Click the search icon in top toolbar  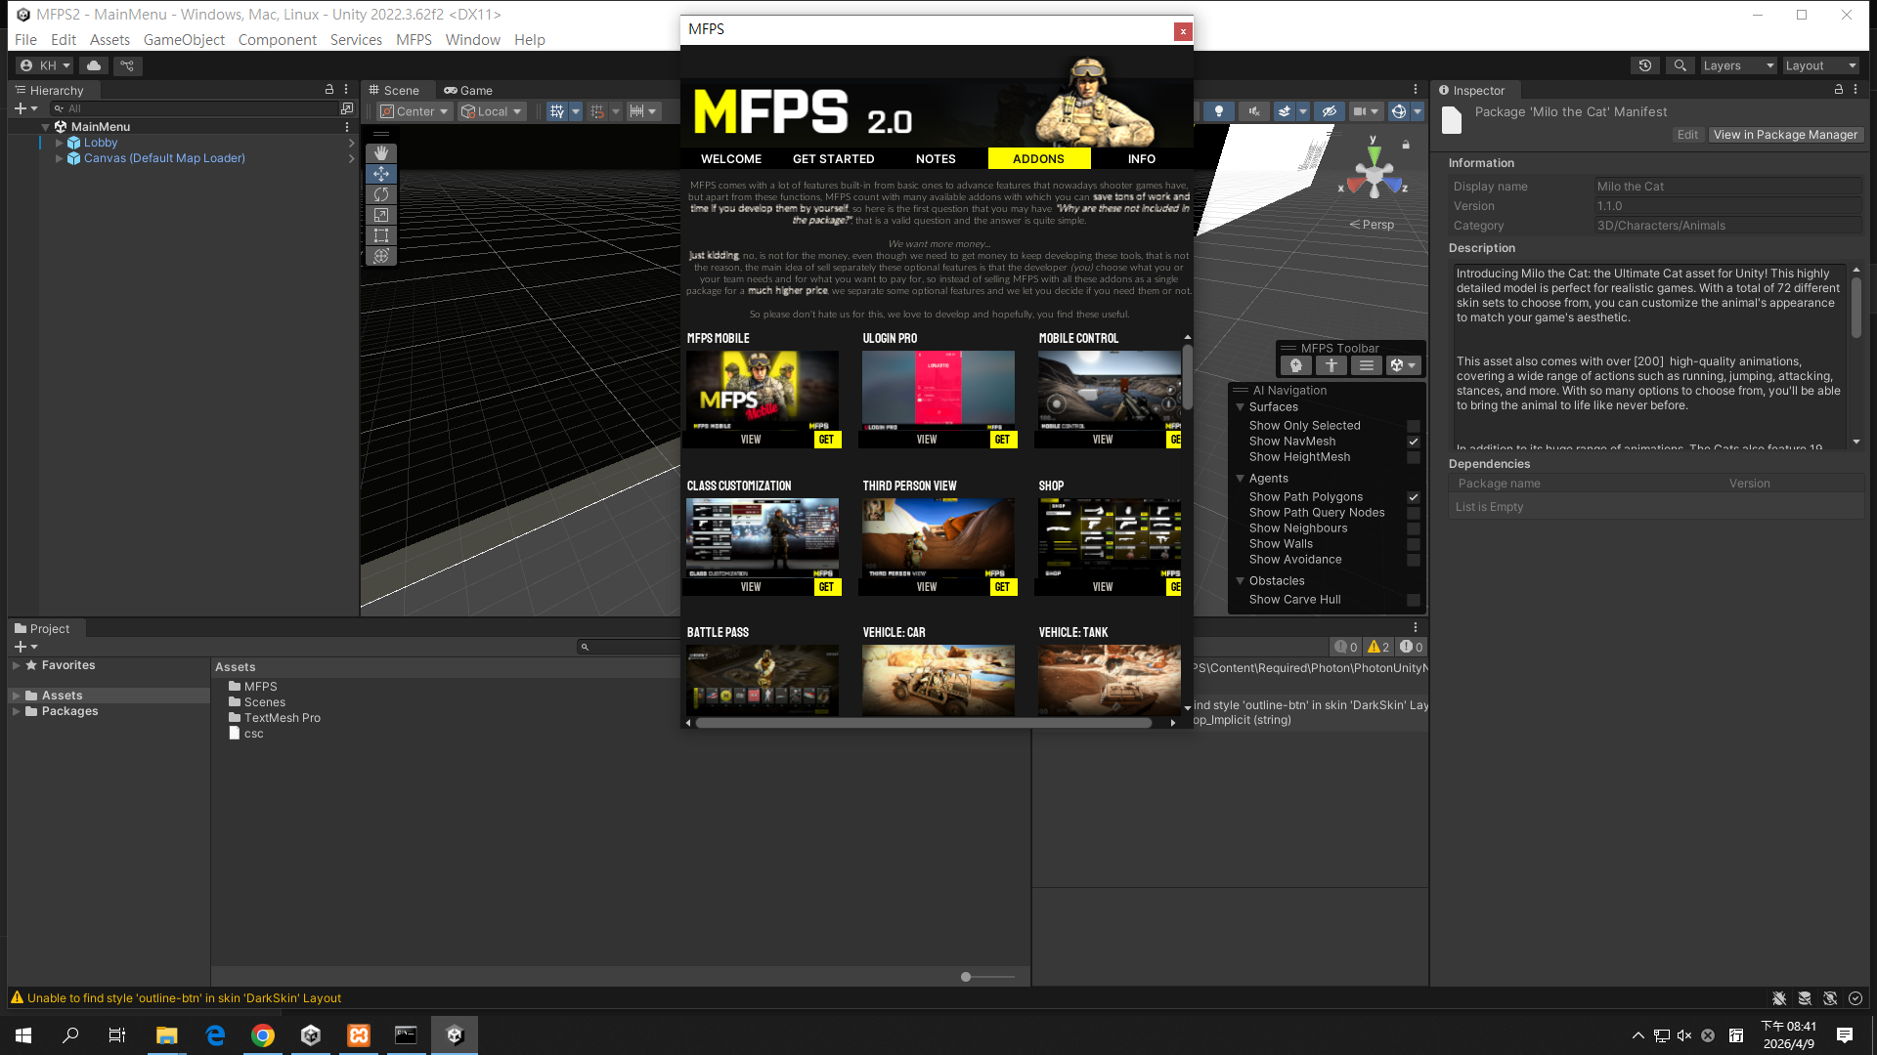click(1680, 65)
